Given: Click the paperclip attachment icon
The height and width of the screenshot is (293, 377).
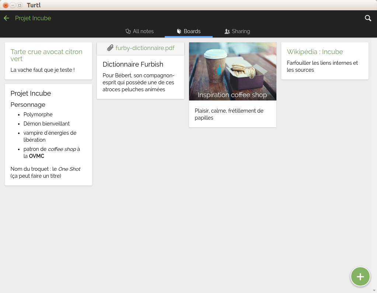Looking at the screenshot, I should point(110,48).
